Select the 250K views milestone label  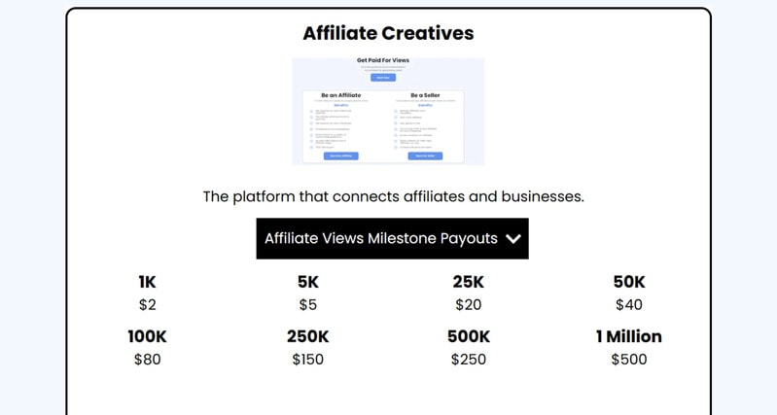(x=307, y=336)
